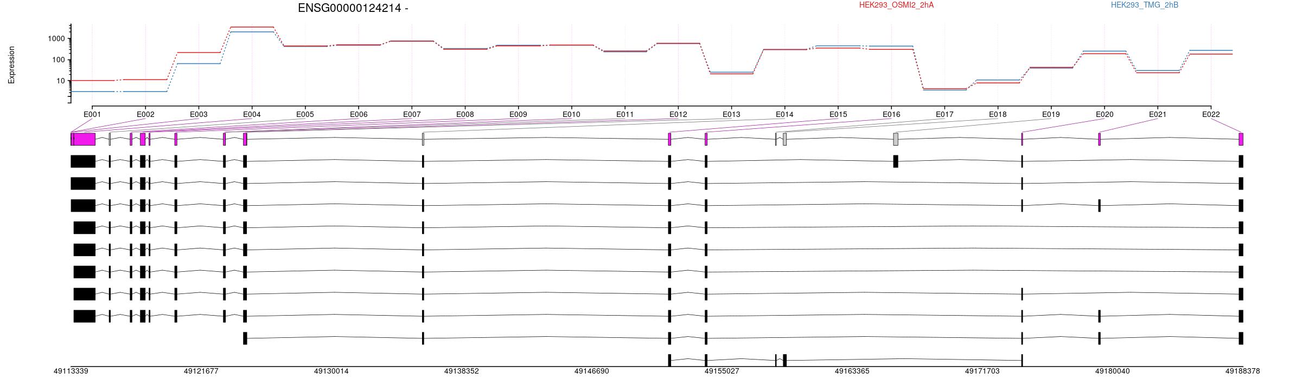1302x379 pixels.
Task: Click genomic coordinate 49113339
Action: (x=71, y=371)
